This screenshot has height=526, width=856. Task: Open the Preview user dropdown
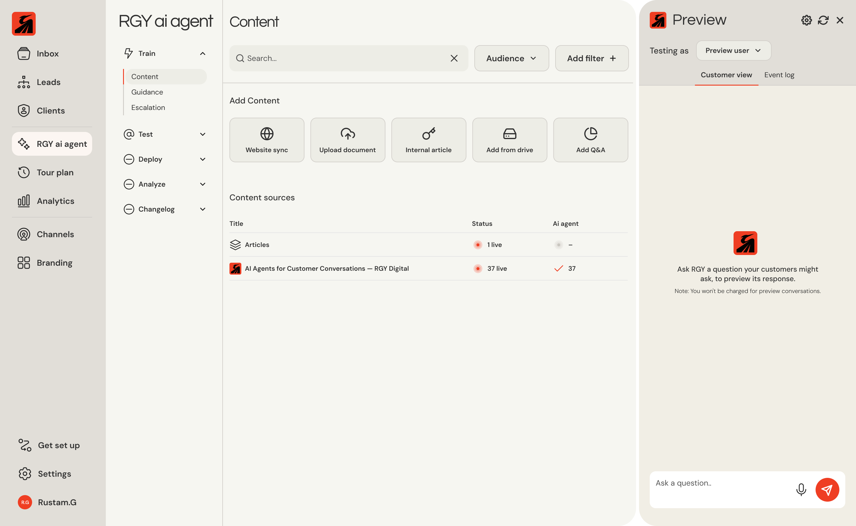[733, 51]
